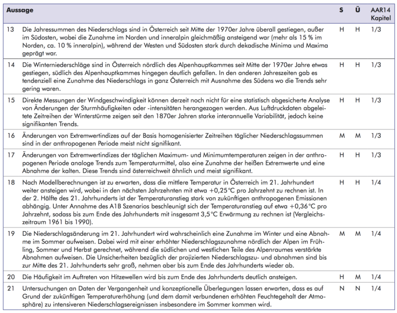The height and width of the screenshot is (313, 397).
Task: Click the Ü value "M" in row 20
Action: (x=357, y=276)
